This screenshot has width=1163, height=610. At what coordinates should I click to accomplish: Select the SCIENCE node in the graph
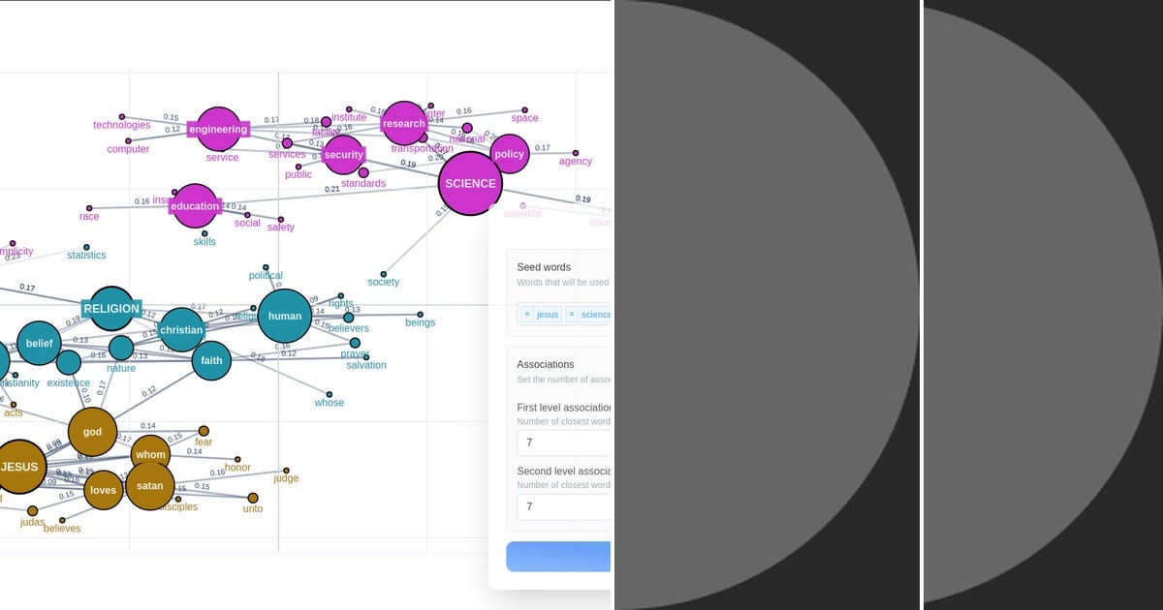470,183
